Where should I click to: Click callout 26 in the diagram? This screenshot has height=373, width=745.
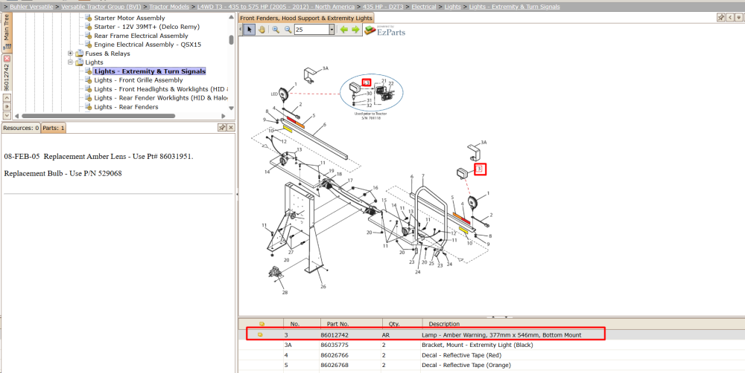(323, 287)
